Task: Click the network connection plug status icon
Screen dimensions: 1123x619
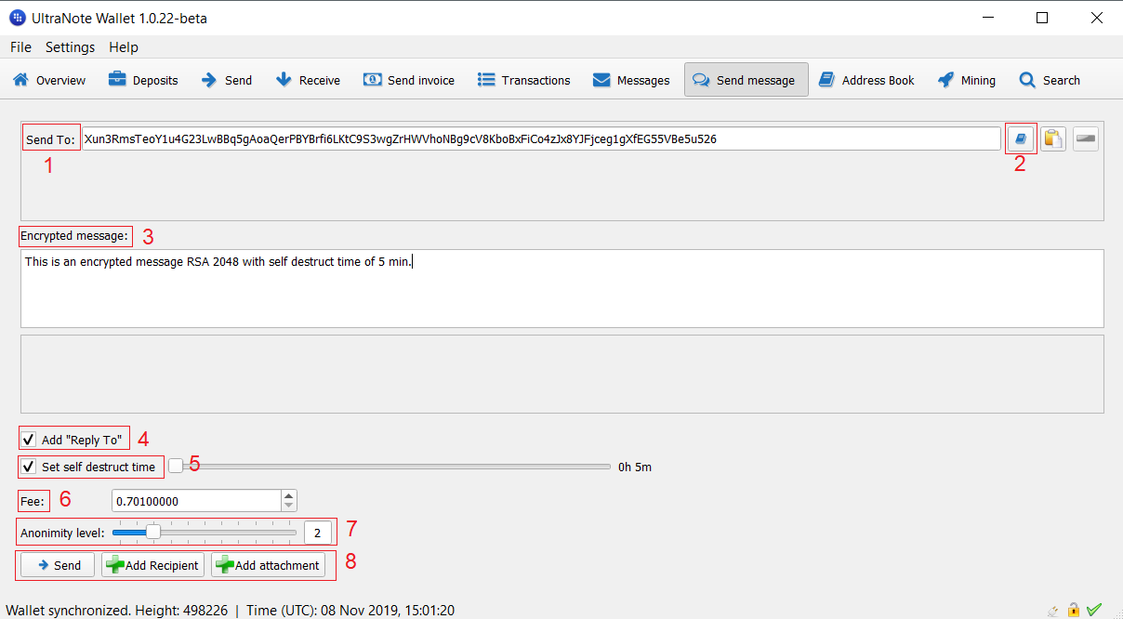Action: 1053,611
